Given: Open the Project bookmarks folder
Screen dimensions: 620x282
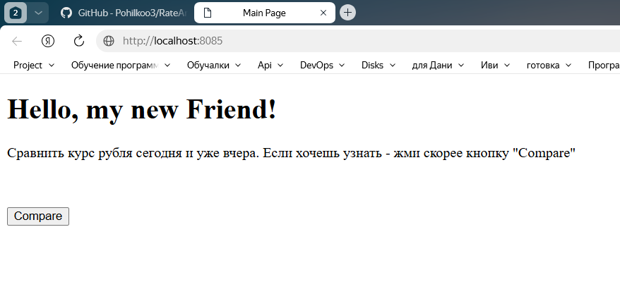Looking at the screenshot, I should (34, 65).
